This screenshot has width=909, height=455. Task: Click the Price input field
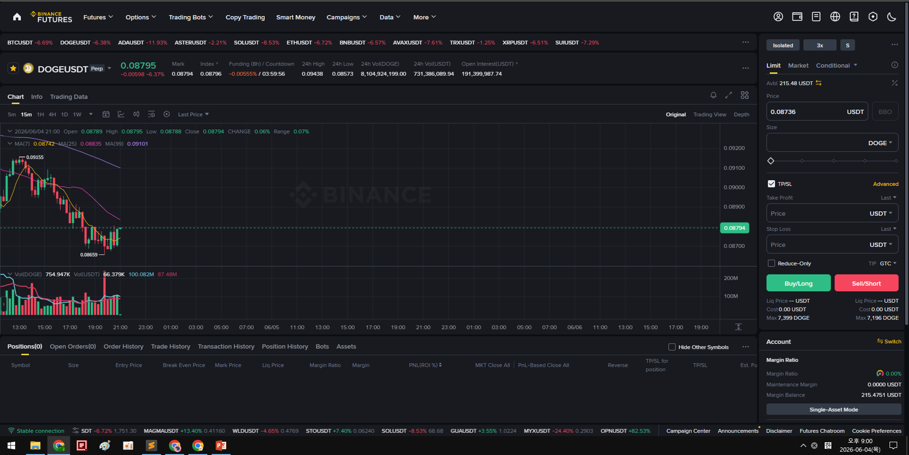[x=817, y=112]
